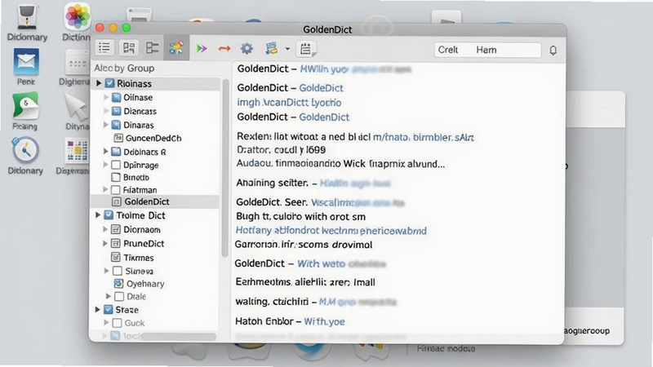This screenshot has width=653, height=367.
Task: Expand the Ddbinars R tree item
Action: tap(106, 152)
